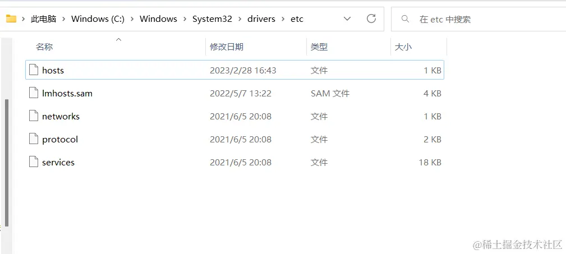Click the hosts file icon
566x254 pixels.
coord(34,70)
